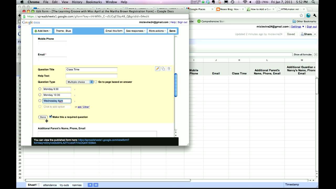The image size is (336, 189).
Task: Open the Add item dropdown
Action: point(42,31)
